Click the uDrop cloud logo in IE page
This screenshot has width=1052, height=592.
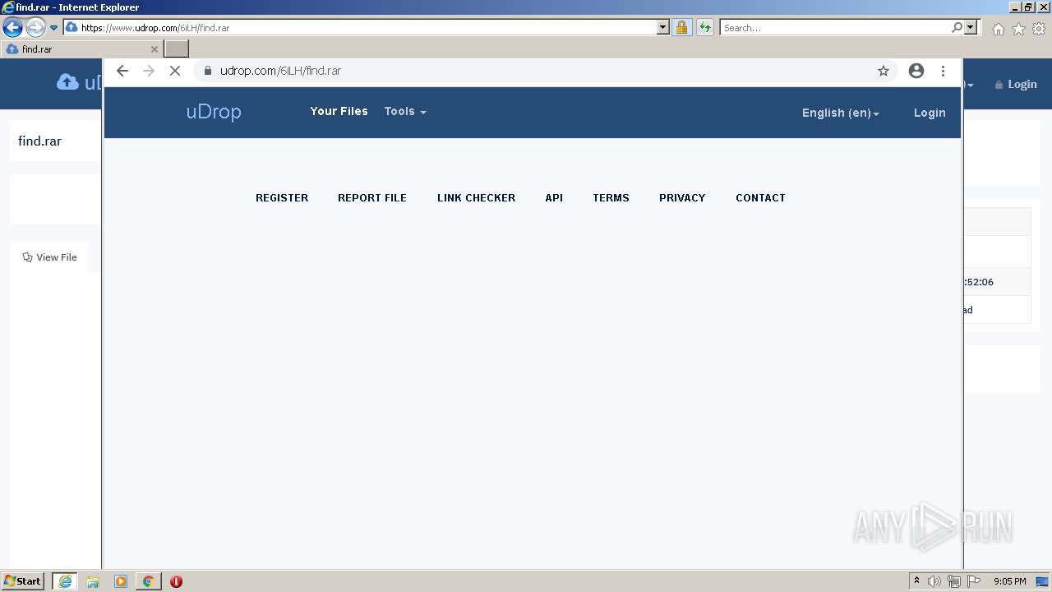pos(79,82)
